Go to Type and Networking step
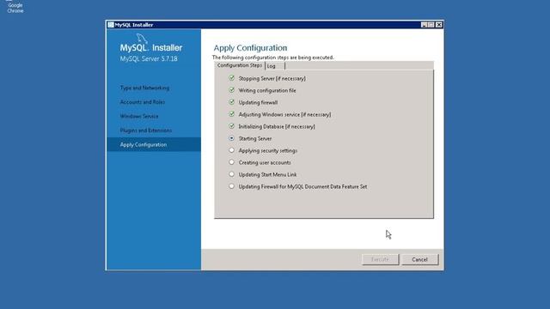550x309 pixels. tap(144, 88)
